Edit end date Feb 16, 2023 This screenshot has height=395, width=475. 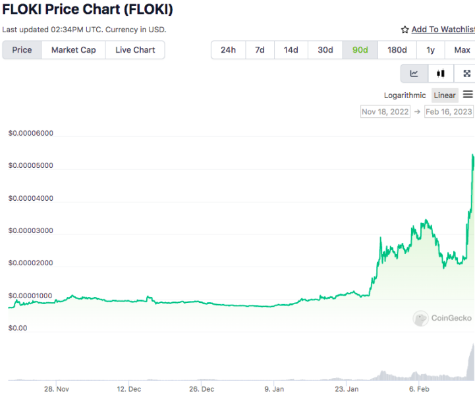point(449,112)
